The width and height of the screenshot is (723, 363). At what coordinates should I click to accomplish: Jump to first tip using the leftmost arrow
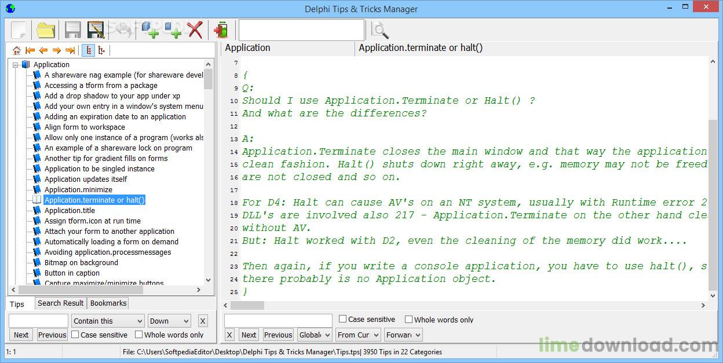(30, 50)
